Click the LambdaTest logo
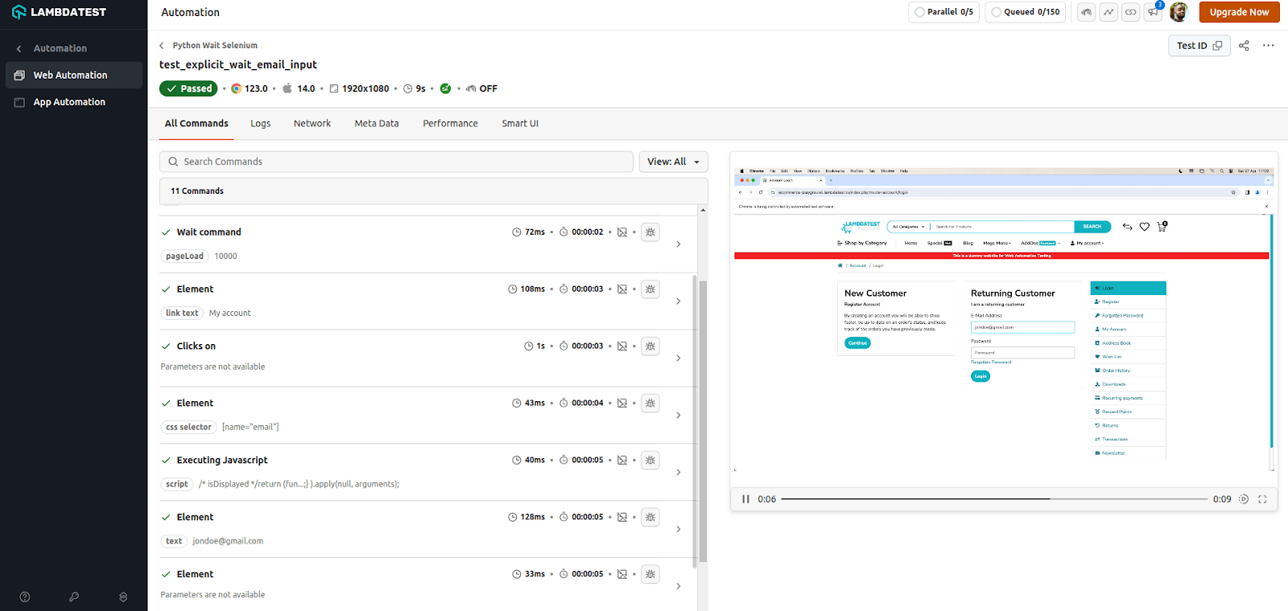The image size is (1288, 611). point(59,12)
